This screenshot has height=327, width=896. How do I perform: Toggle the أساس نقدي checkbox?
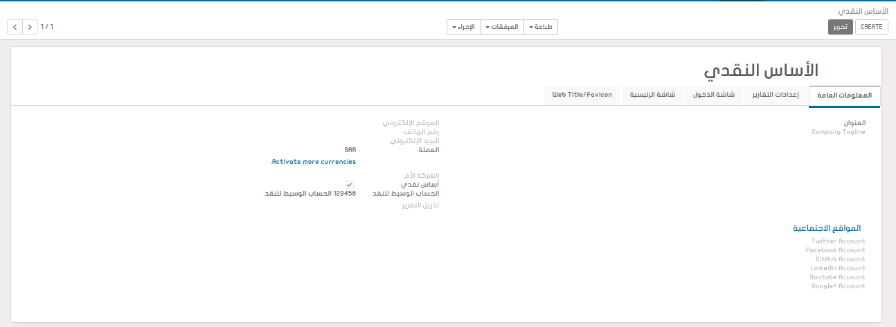pyautogui.click(x=350, y=185)
